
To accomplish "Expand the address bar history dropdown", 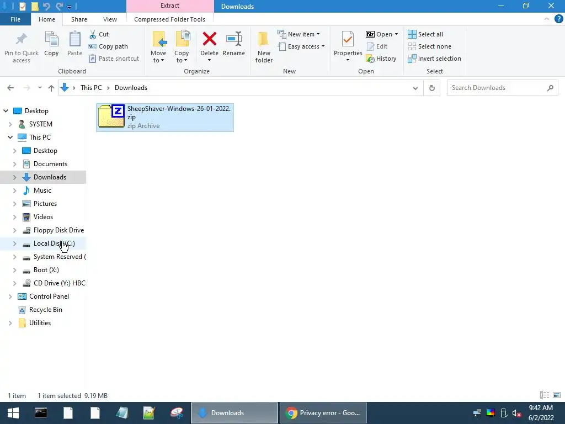I will 415,88.
